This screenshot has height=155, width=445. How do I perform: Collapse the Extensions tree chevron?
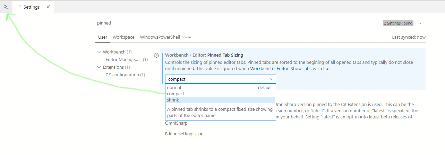99,67
